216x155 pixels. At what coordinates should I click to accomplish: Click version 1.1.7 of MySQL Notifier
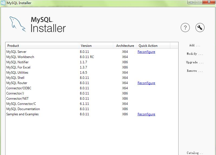point(83,62)
